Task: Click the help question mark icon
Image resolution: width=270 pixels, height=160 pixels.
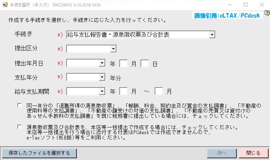Action: pyautogui.click(x=267, y=13)
